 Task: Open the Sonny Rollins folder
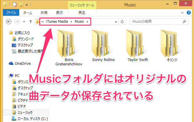tap(103, 46)
